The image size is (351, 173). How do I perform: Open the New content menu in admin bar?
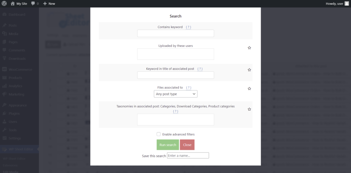coord(49,3)
